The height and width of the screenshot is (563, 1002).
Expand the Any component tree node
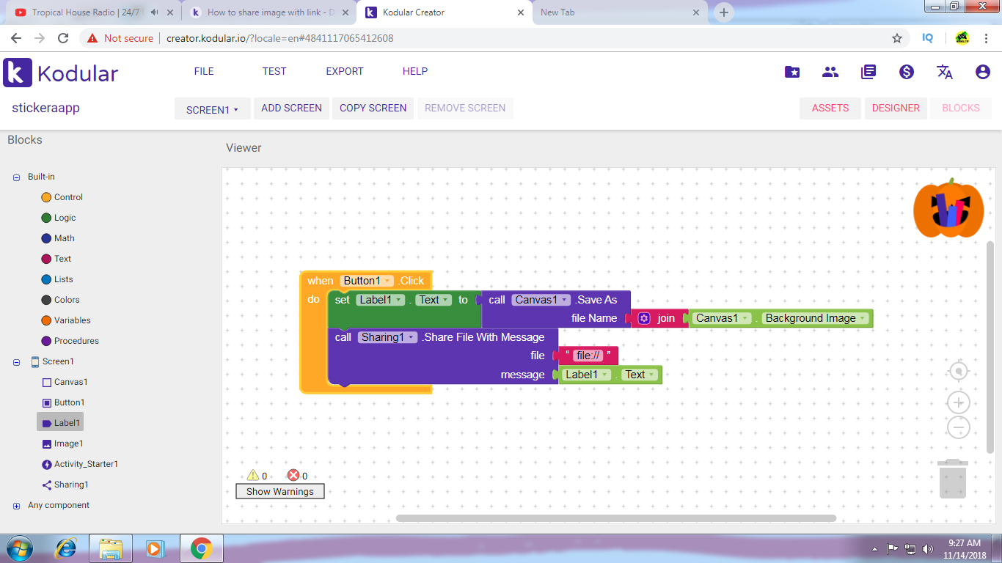17,506
